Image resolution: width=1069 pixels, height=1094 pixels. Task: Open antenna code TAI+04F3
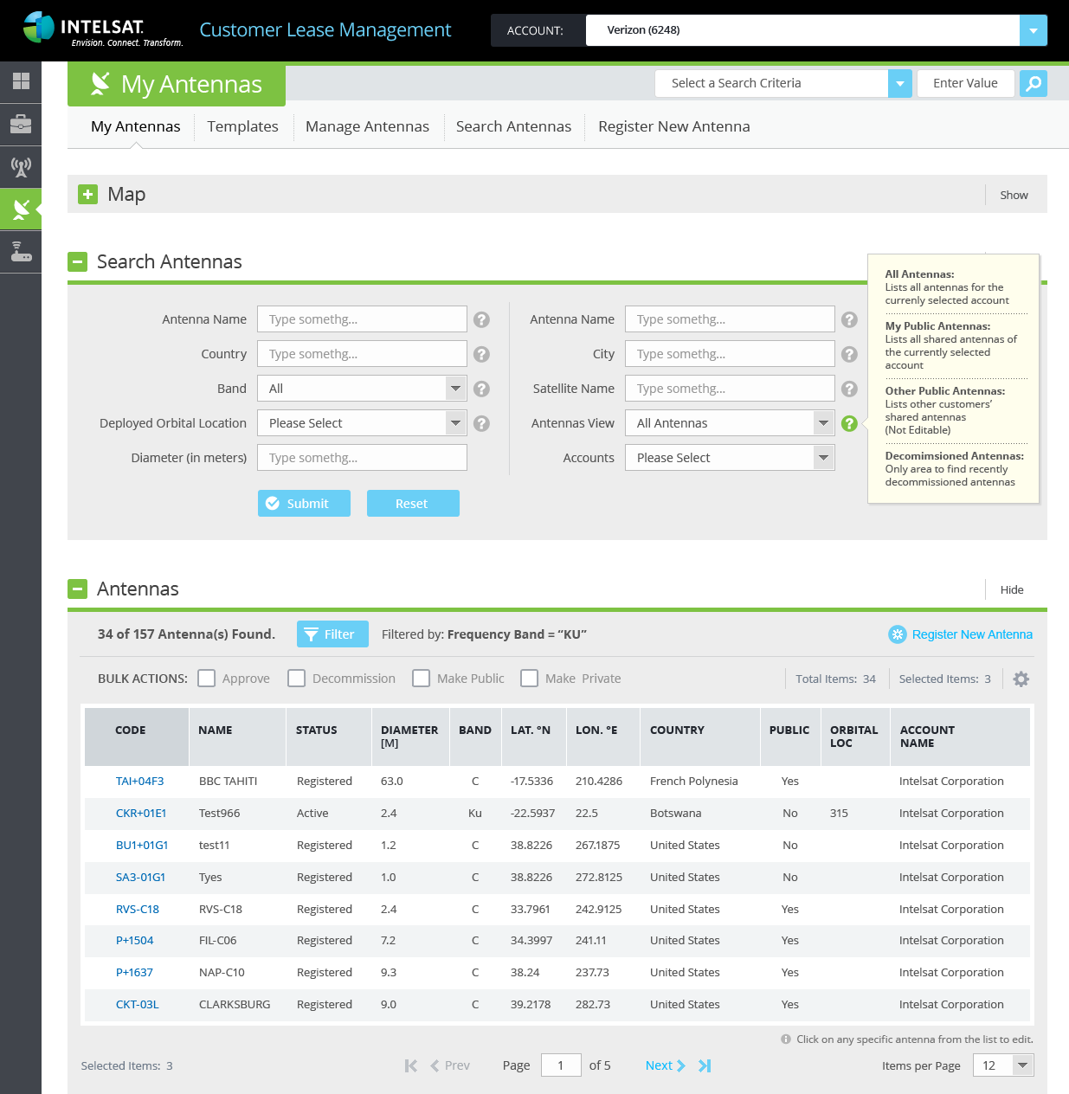pyautogui.click(x=139, y=781)
